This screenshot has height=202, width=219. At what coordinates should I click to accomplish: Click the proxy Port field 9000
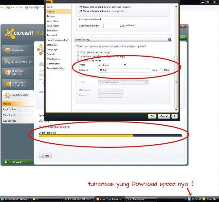coord(165,70)
